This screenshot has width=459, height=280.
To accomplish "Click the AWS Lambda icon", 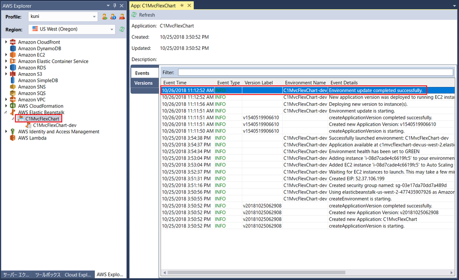I will (x=13, y=138).
